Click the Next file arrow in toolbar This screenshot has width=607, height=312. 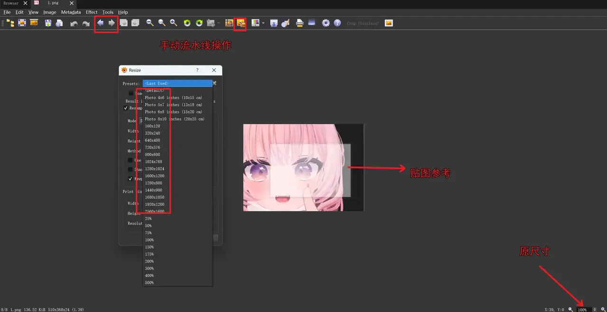click(112, 23)
